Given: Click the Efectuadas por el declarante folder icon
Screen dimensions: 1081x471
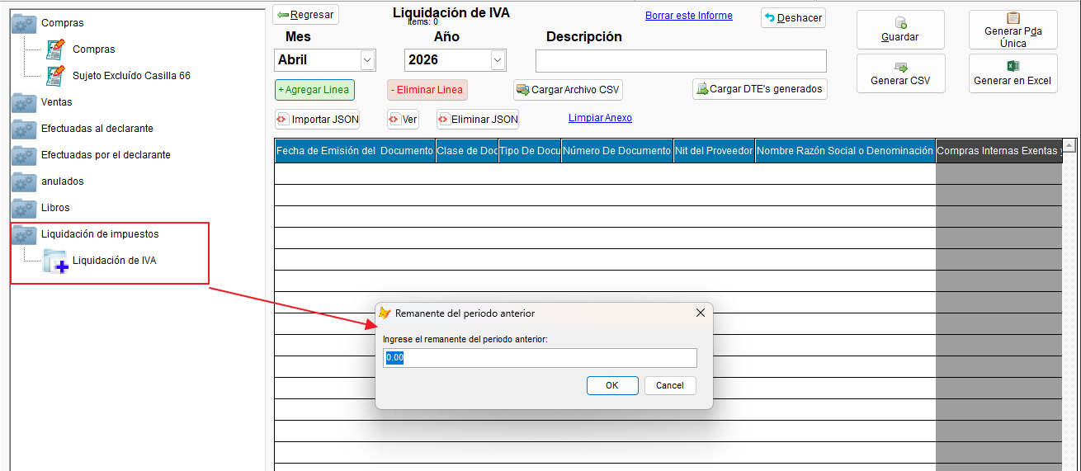Looking at the screenshot, I should pyautogui.click(x=24, y=155).
